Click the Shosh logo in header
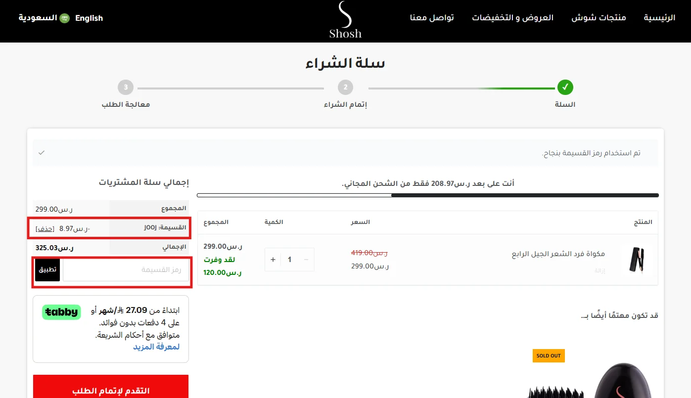The image size is (691, 398). tap(345, 20)
